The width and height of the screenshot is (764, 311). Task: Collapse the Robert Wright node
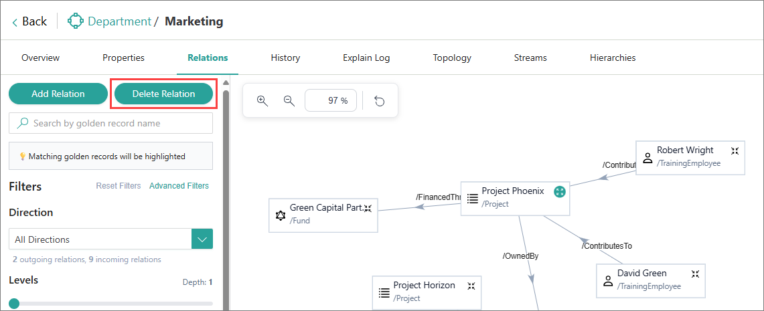[x=735, y=150]
